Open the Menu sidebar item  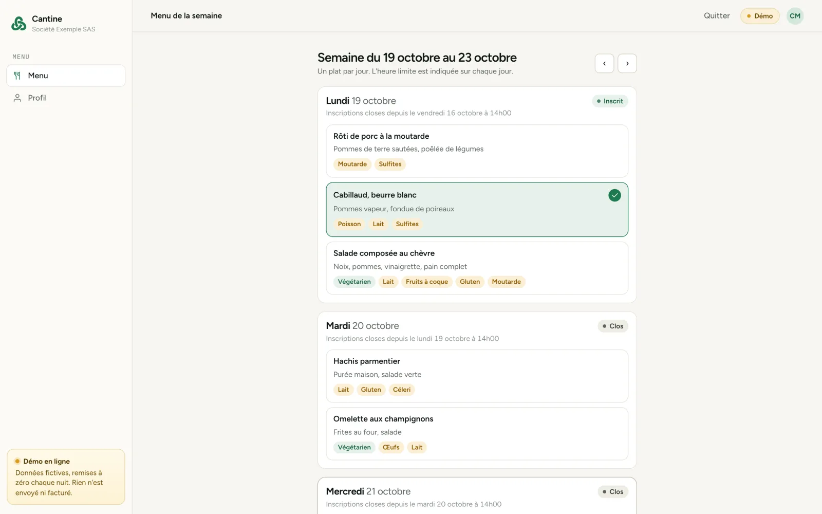pyautogui.click(x=66, y=76)
